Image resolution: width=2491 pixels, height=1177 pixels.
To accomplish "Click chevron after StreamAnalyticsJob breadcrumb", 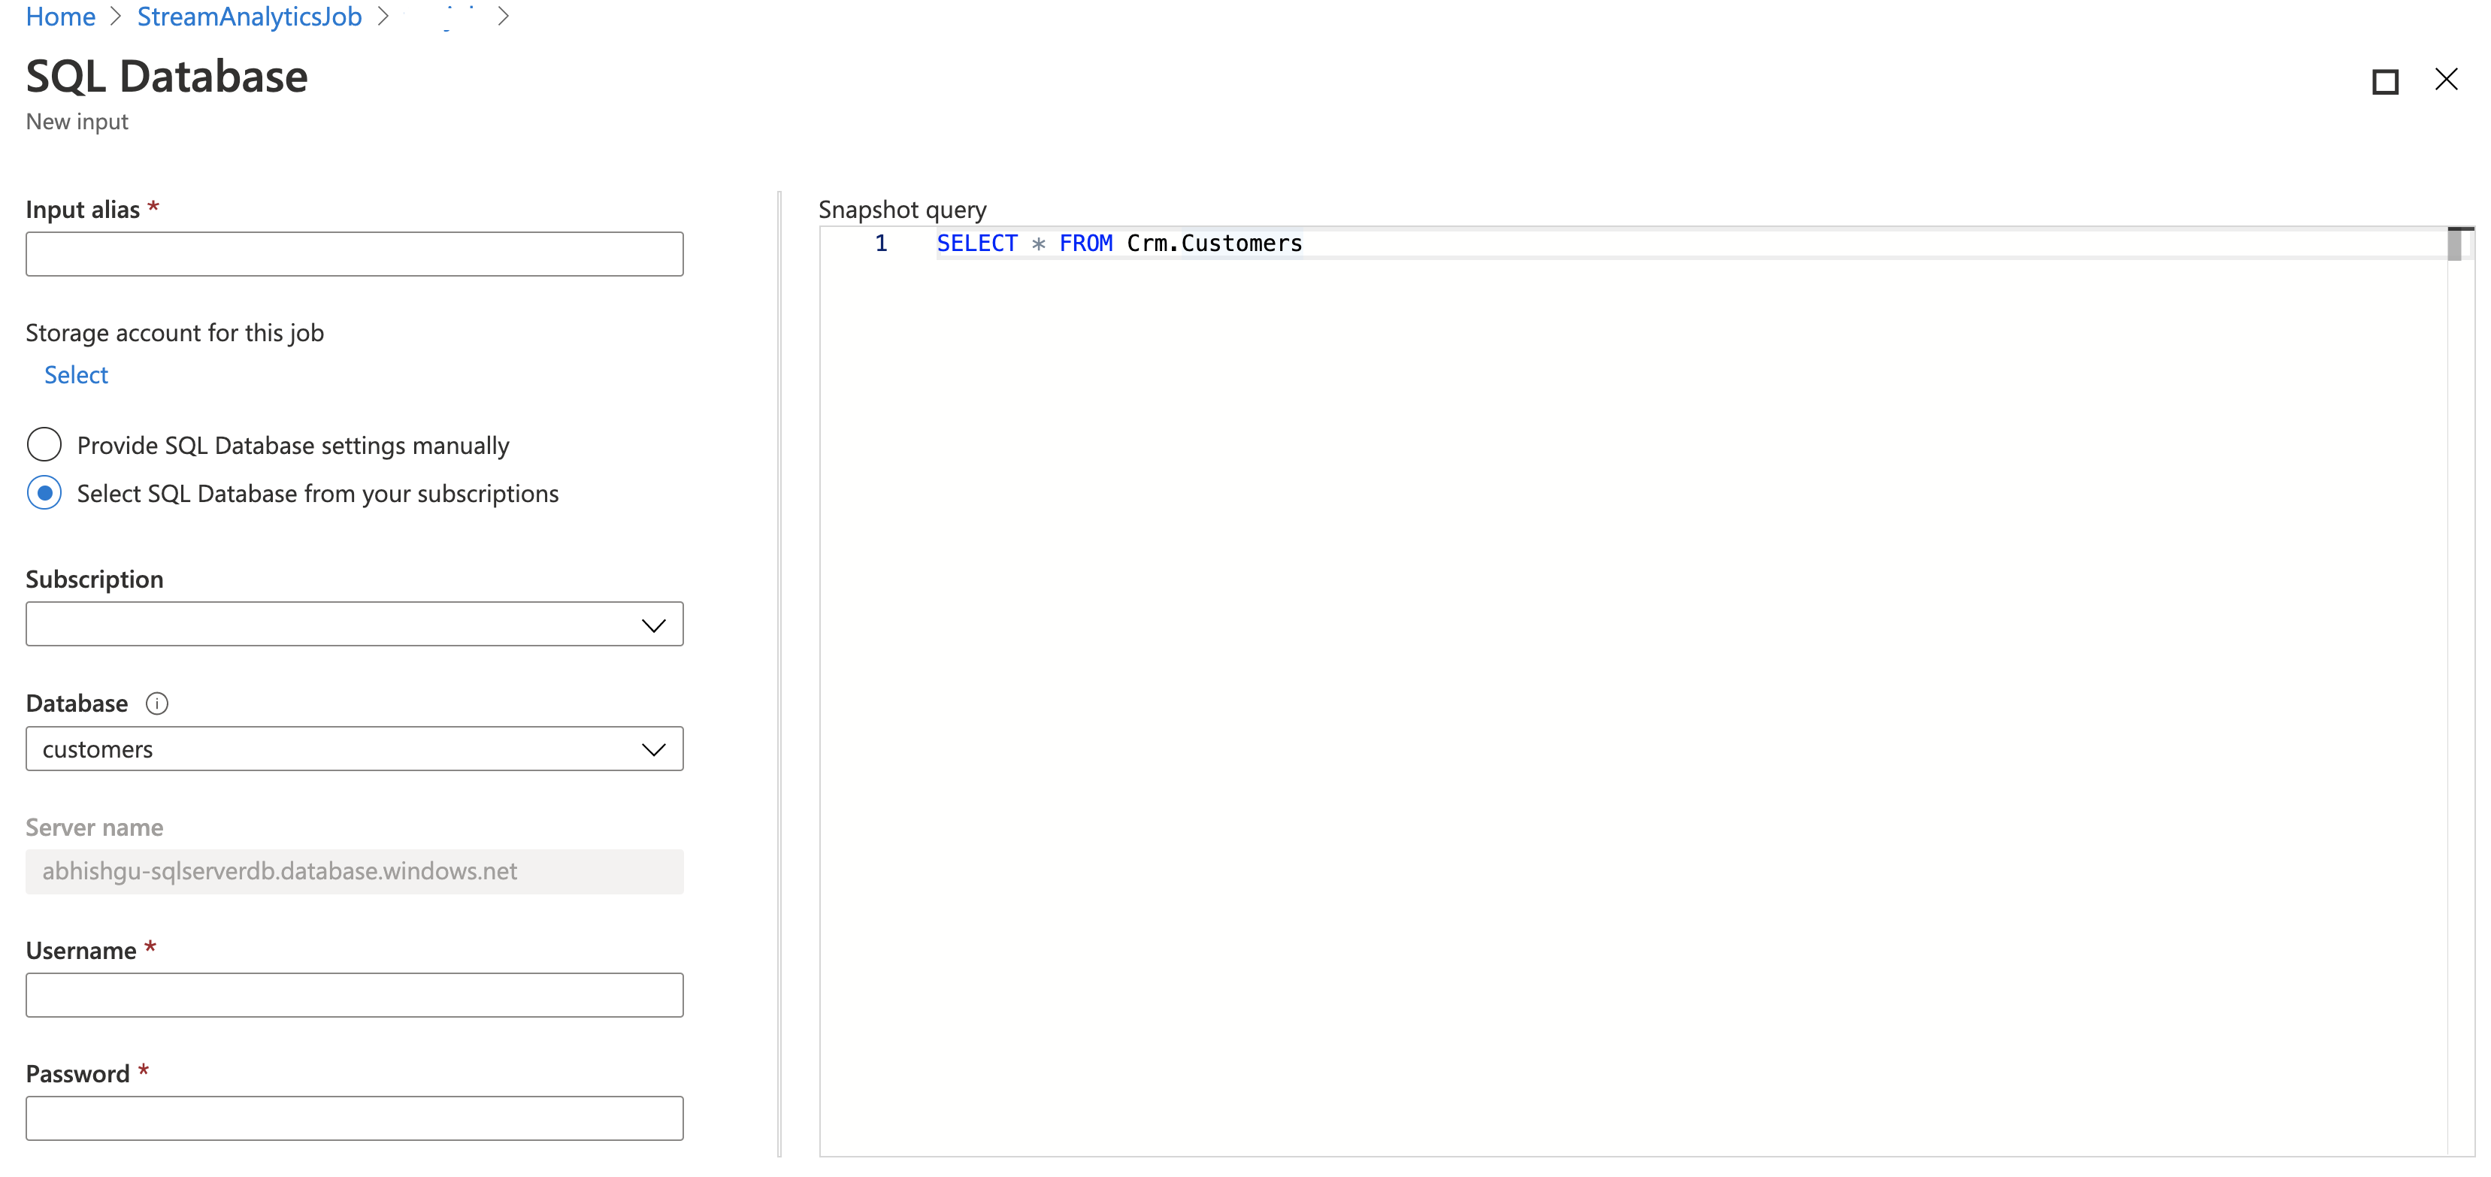I will coord(383,17).
